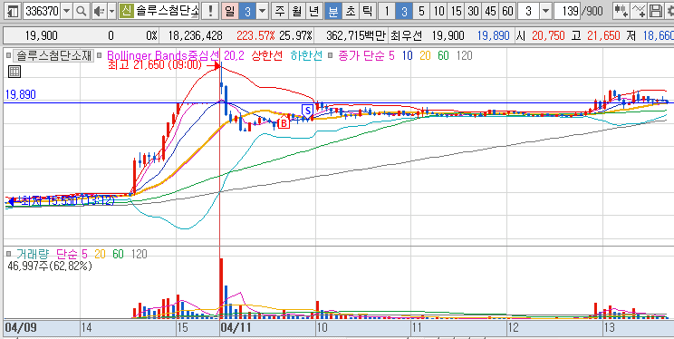The width and height of the screenshot is (674, 339).
Task: Click the 223.57% volume ratio value
Action: [x=255, y=36]
